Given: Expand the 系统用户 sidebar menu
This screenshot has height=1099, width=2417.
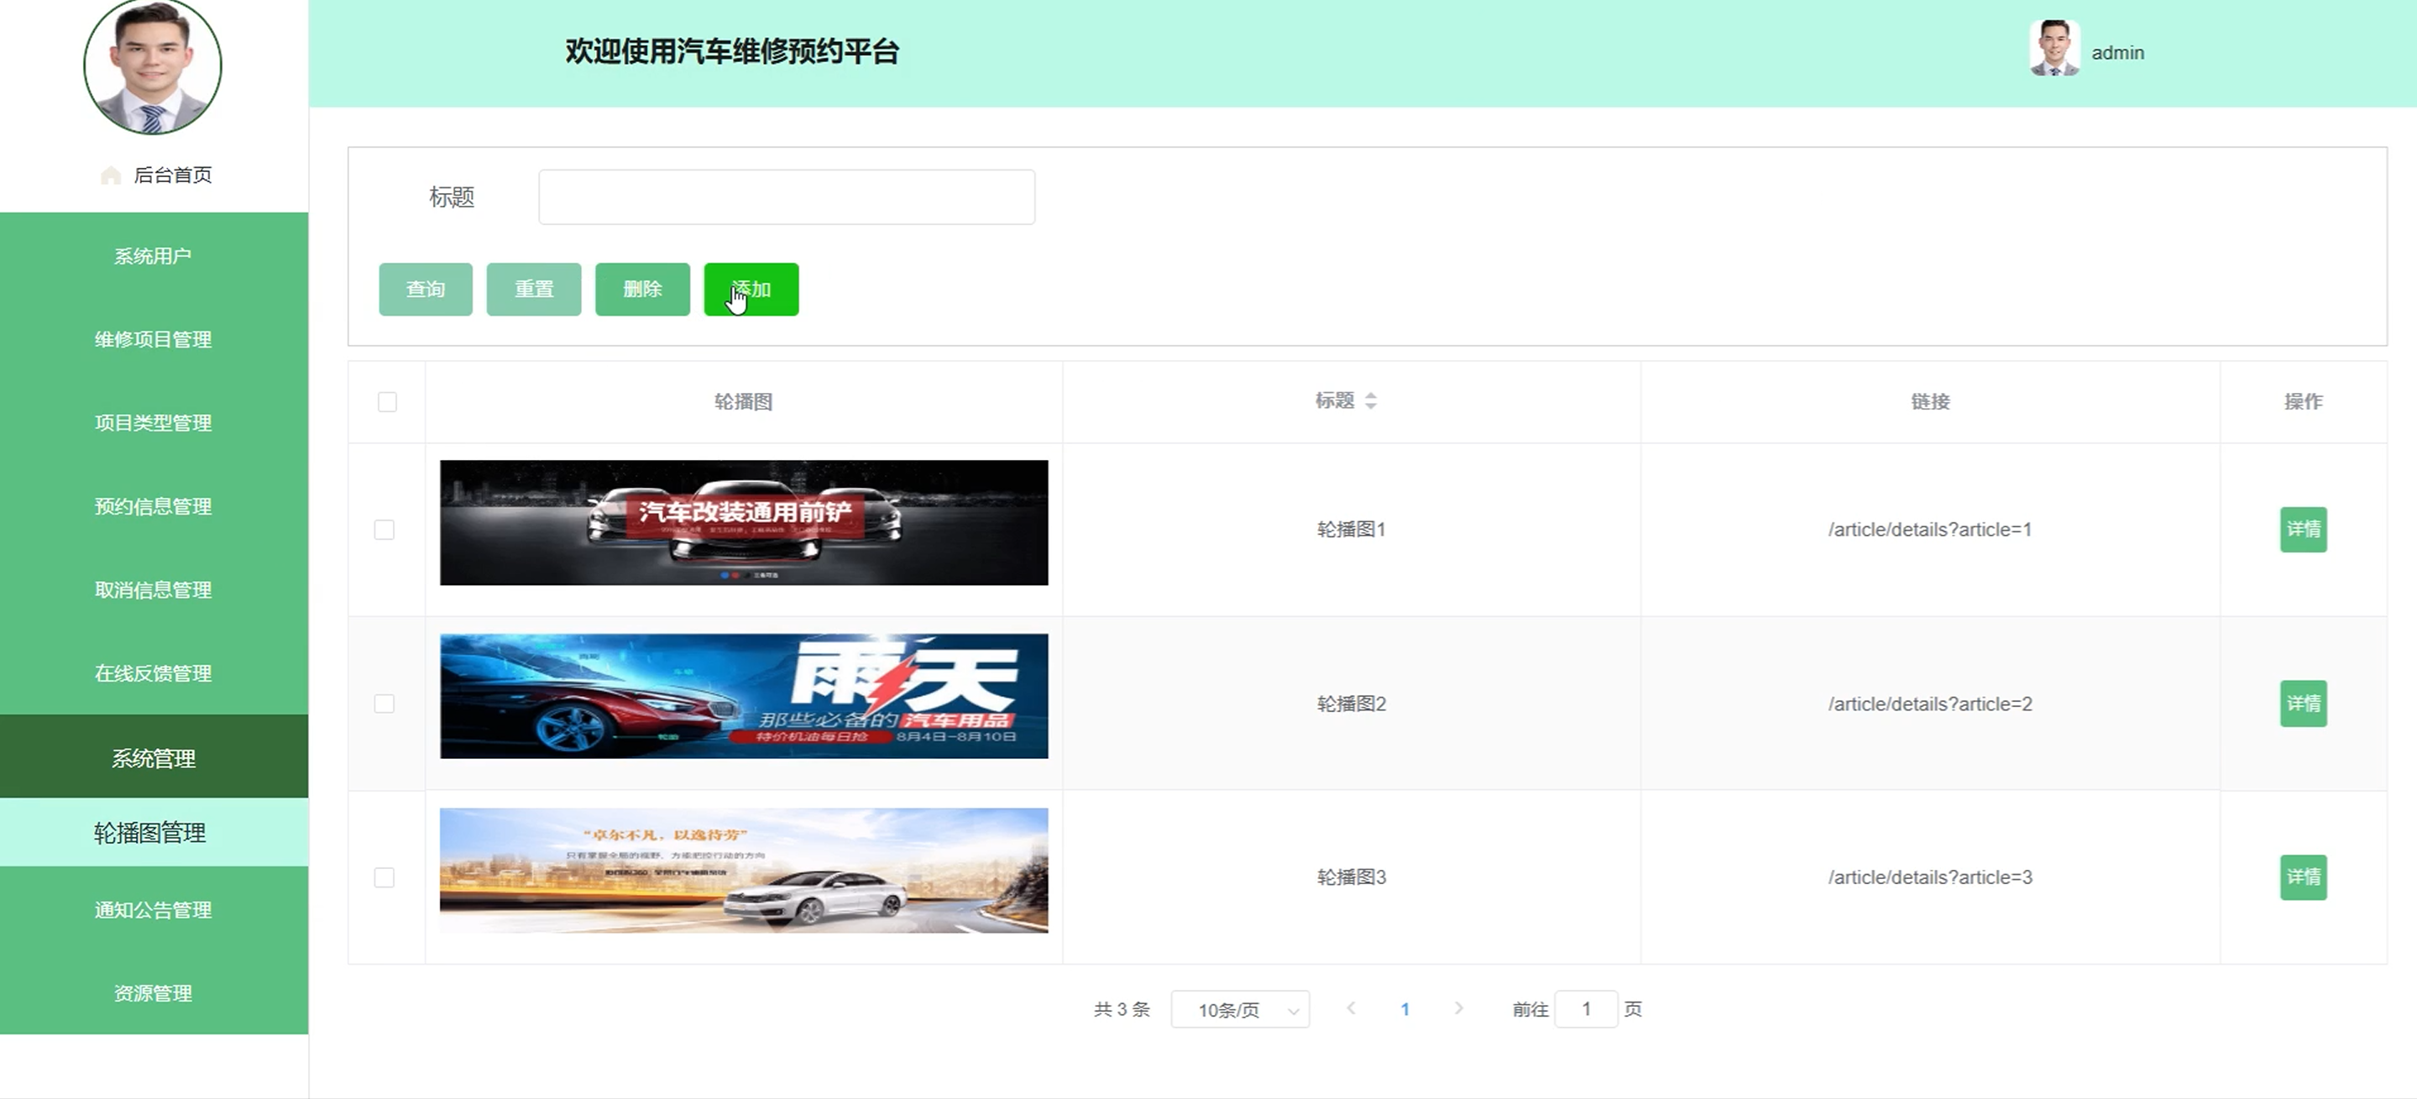Looking at the screenshot, I should coord(154,256).
